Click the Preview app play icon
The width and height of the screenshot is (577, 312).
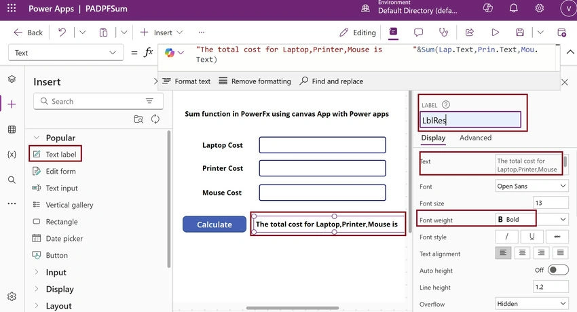pos(496,33)
